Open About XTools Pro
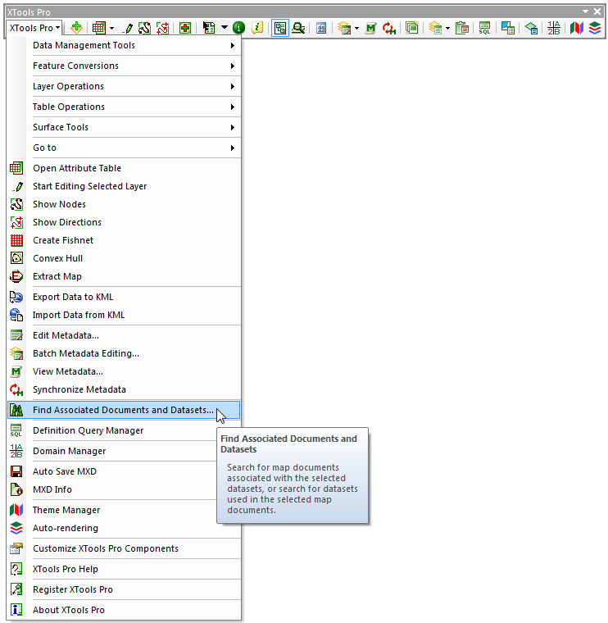This screenshot has width=608, height=623. tap(125, 610)
